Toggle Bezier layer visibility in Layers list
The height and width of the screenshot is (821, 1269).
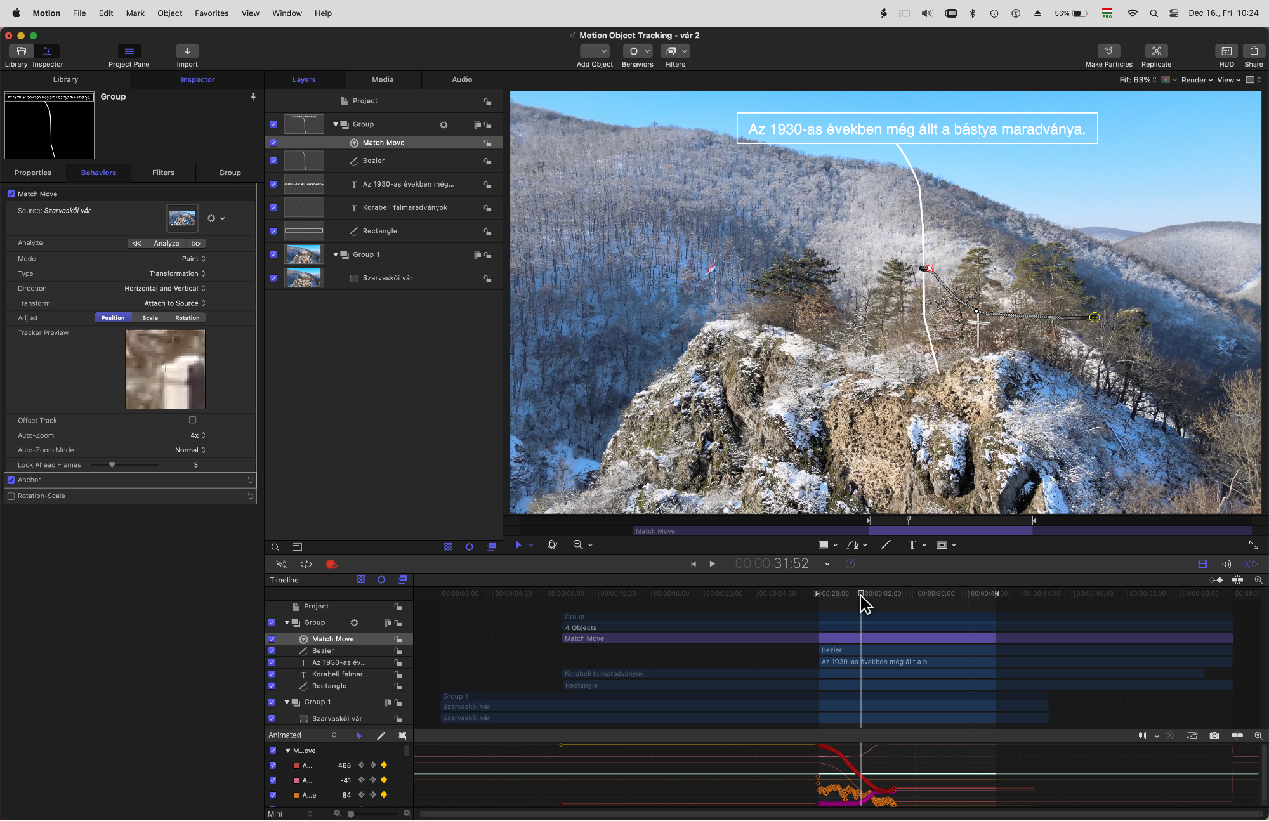[273, 161]
